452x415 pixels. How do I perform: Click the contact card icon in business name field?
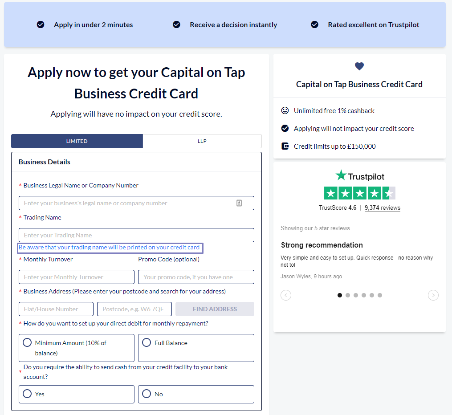click(239, 203)
